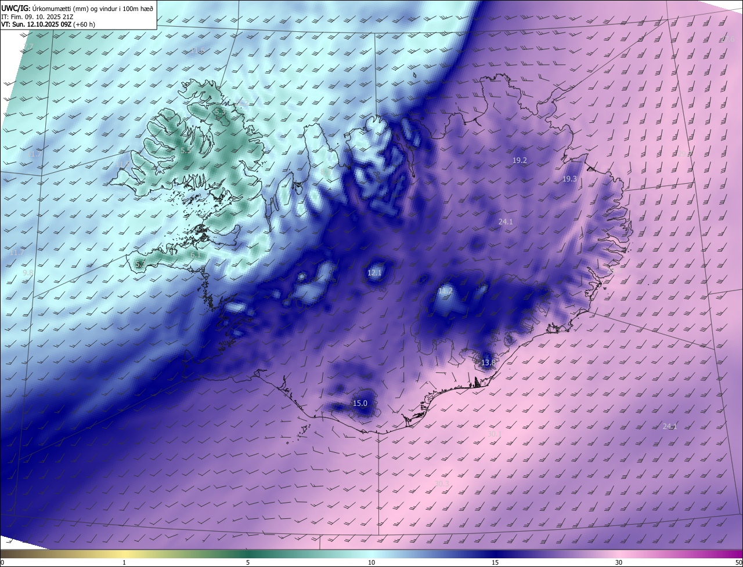Click the "IT: Fim. 09. 10. 2025 21Z" line
This screenshot has height=567, width=743.
(x=37, y=16)
